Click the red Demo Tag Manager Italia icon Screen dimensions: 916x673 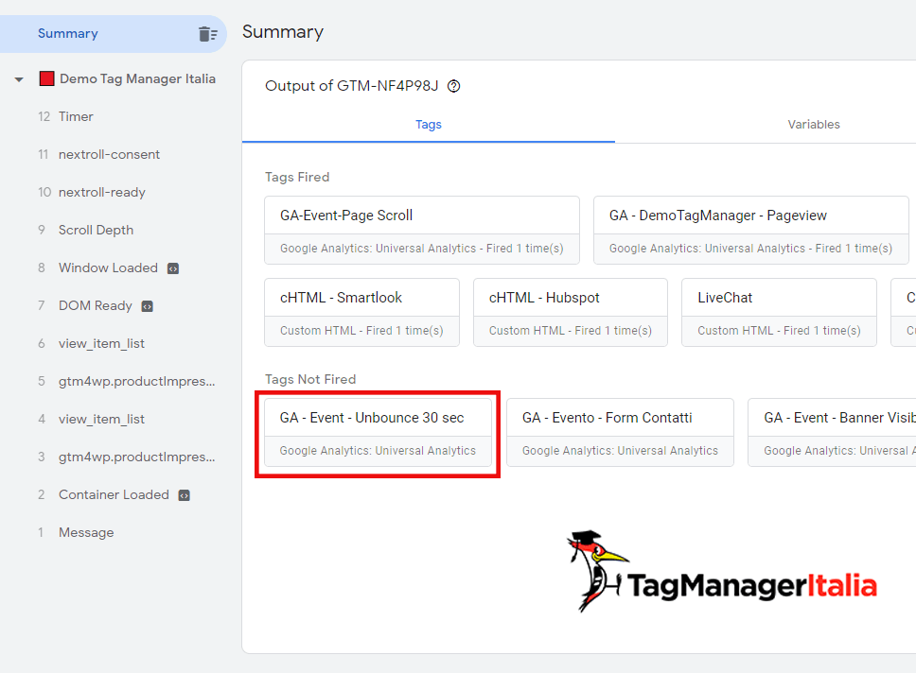46,78
